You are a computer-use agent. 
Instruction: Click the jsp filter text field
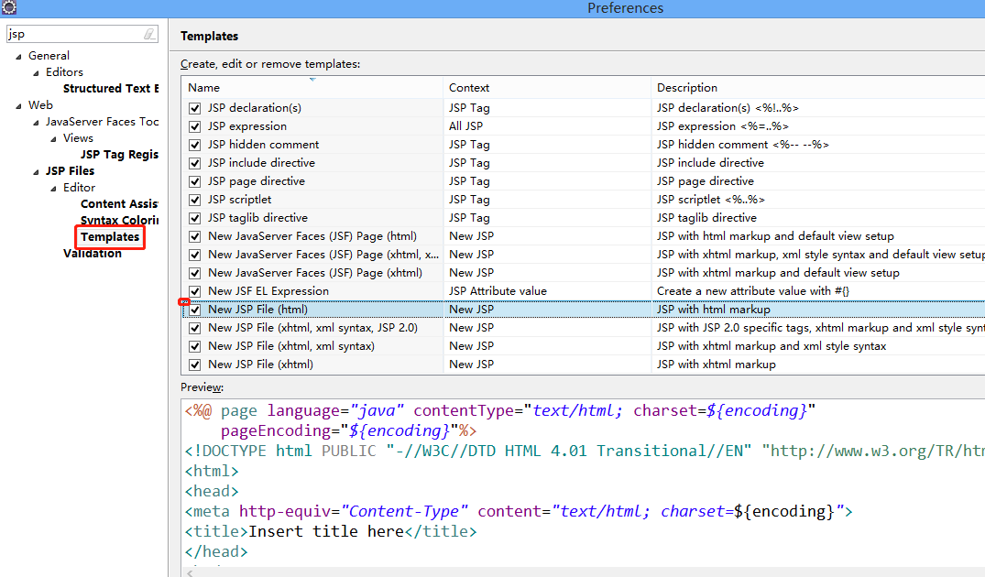click(x=73, y=35)
